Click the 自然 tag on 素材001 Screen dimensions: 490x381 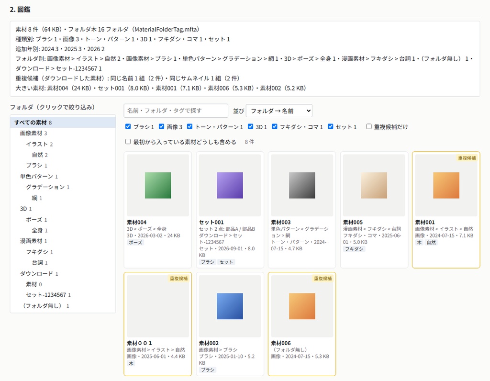(431, 243)
